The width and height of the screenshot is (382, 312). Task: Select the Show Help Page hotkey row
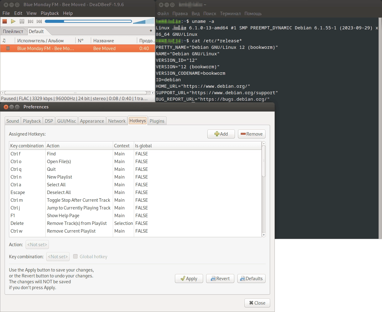click(x=135, y=216)
